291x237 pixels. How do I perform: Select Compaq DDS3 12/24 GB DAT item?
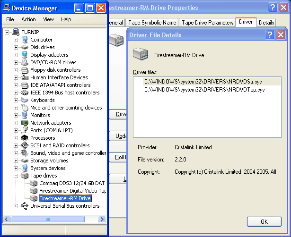[72, 183]
